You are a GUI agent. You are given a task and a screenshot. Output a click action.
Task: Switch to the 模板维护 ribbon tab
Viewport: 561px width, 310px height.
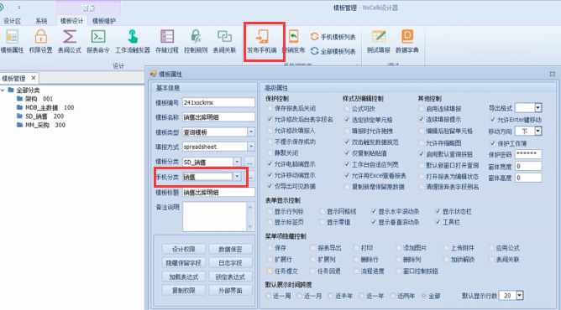point(104,21)
